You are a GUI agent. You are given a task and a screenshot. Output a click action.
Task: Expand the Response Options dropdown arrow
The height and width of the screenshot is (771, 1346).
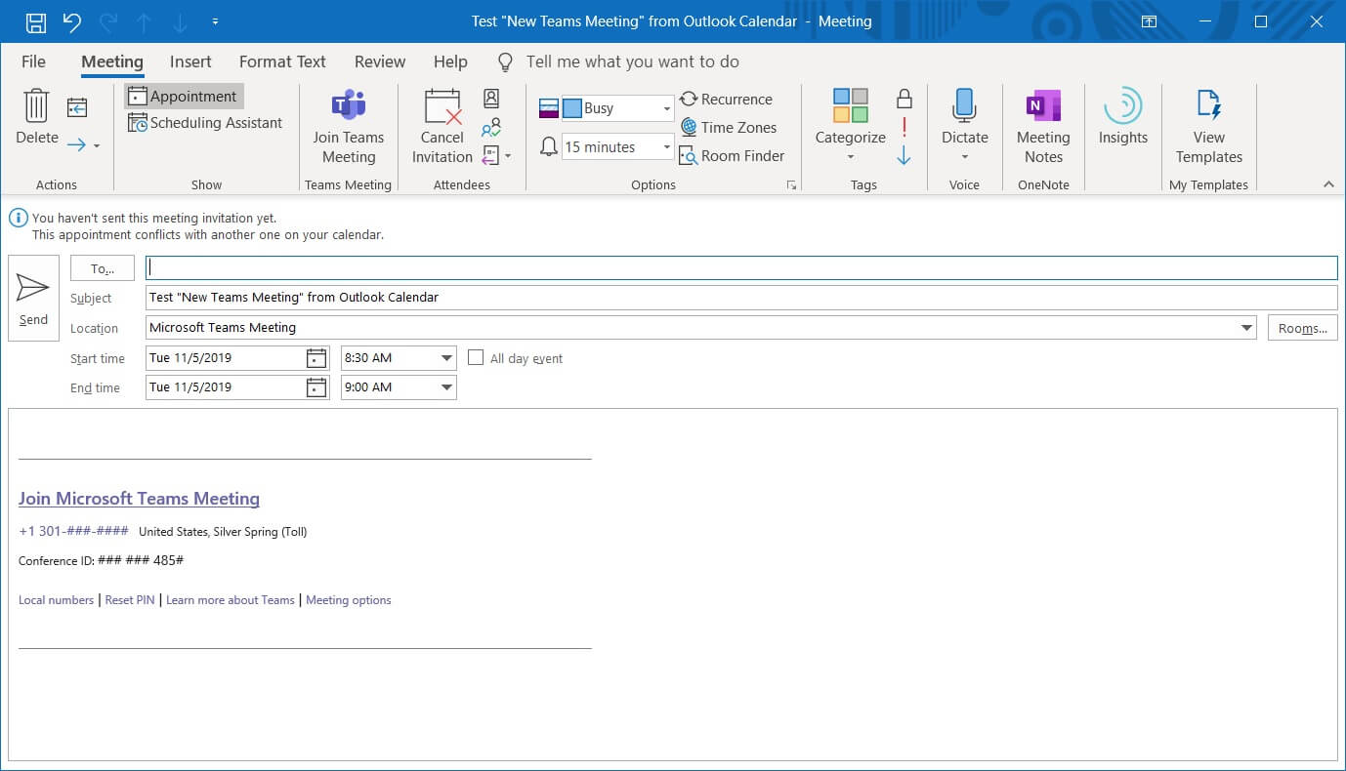pyautogui.click(x=508, y=156)
